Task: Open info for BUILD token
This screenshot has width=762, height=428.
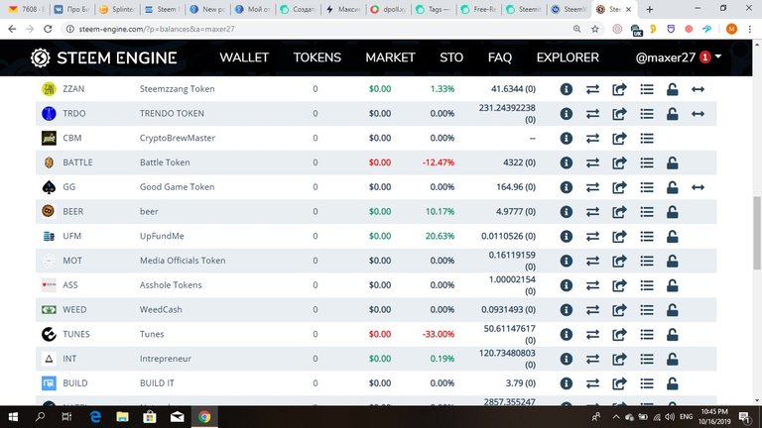Action: (x=567, y=383)
